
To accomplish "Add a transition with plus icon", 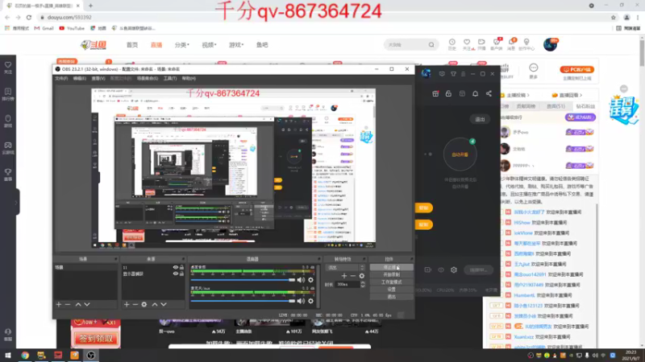I will [x=344, y=276].
